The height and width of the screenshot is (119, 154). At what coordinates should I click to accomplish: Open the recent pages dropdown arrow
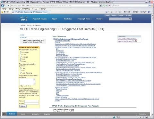(x=8, y=5)
